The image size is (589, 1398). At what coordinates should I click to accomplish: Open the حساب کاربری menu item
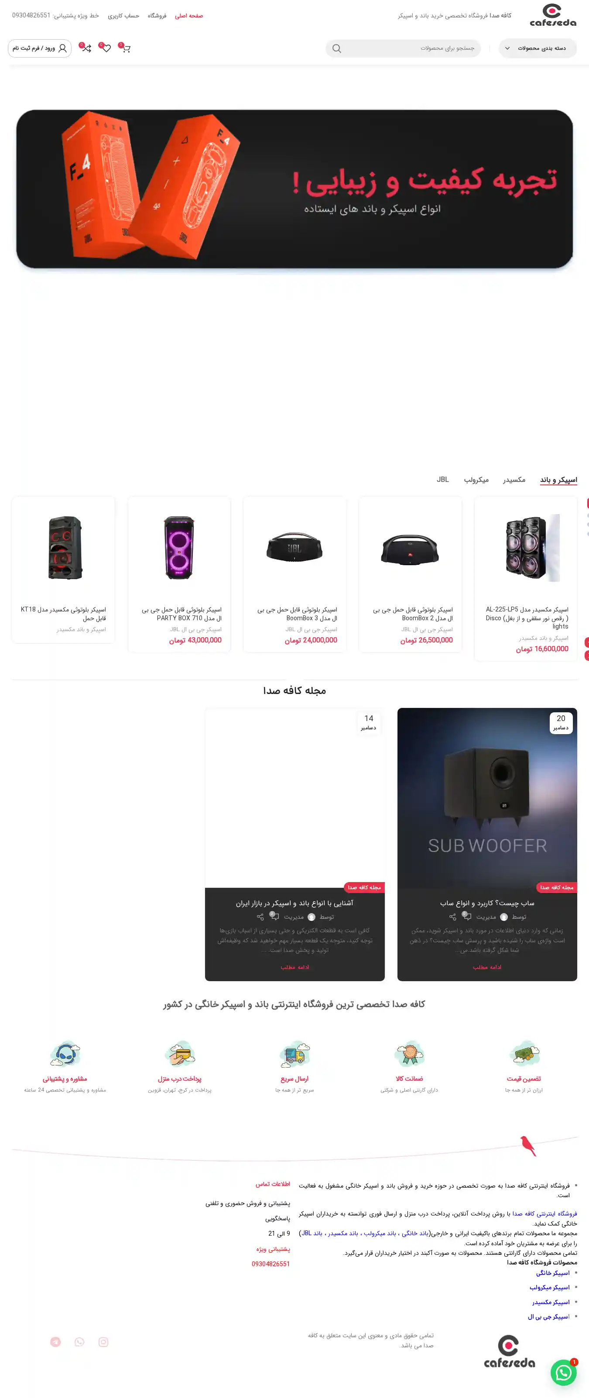coord(123,16)
